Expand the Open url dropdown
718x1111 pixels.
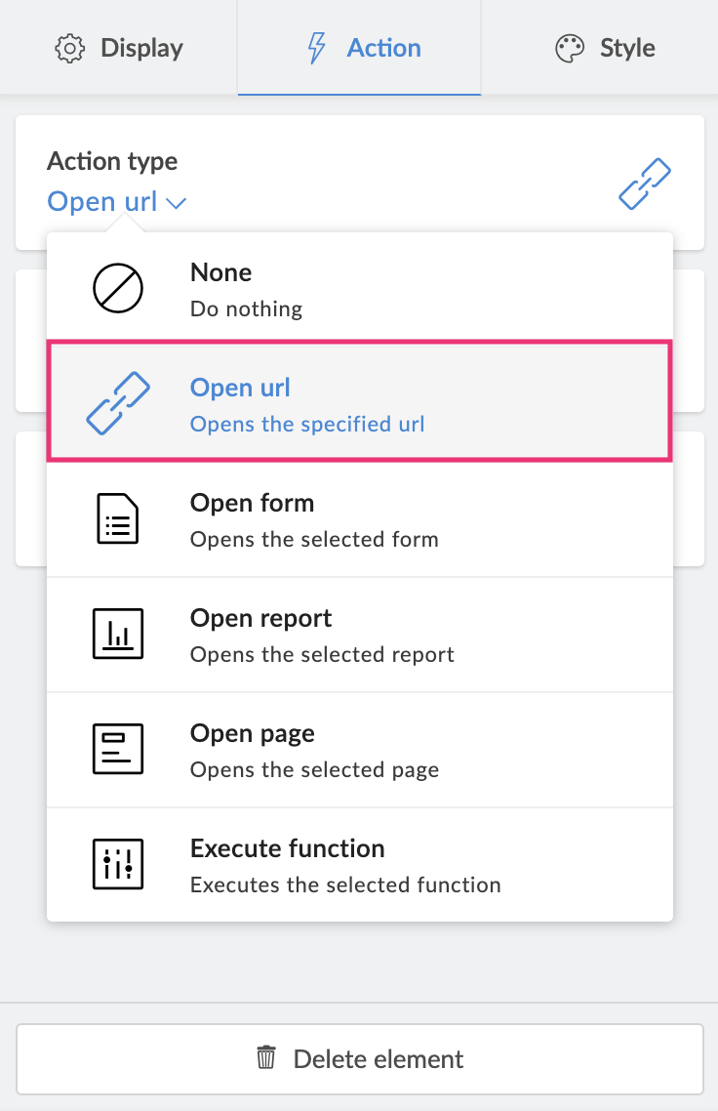click(117, 202)
